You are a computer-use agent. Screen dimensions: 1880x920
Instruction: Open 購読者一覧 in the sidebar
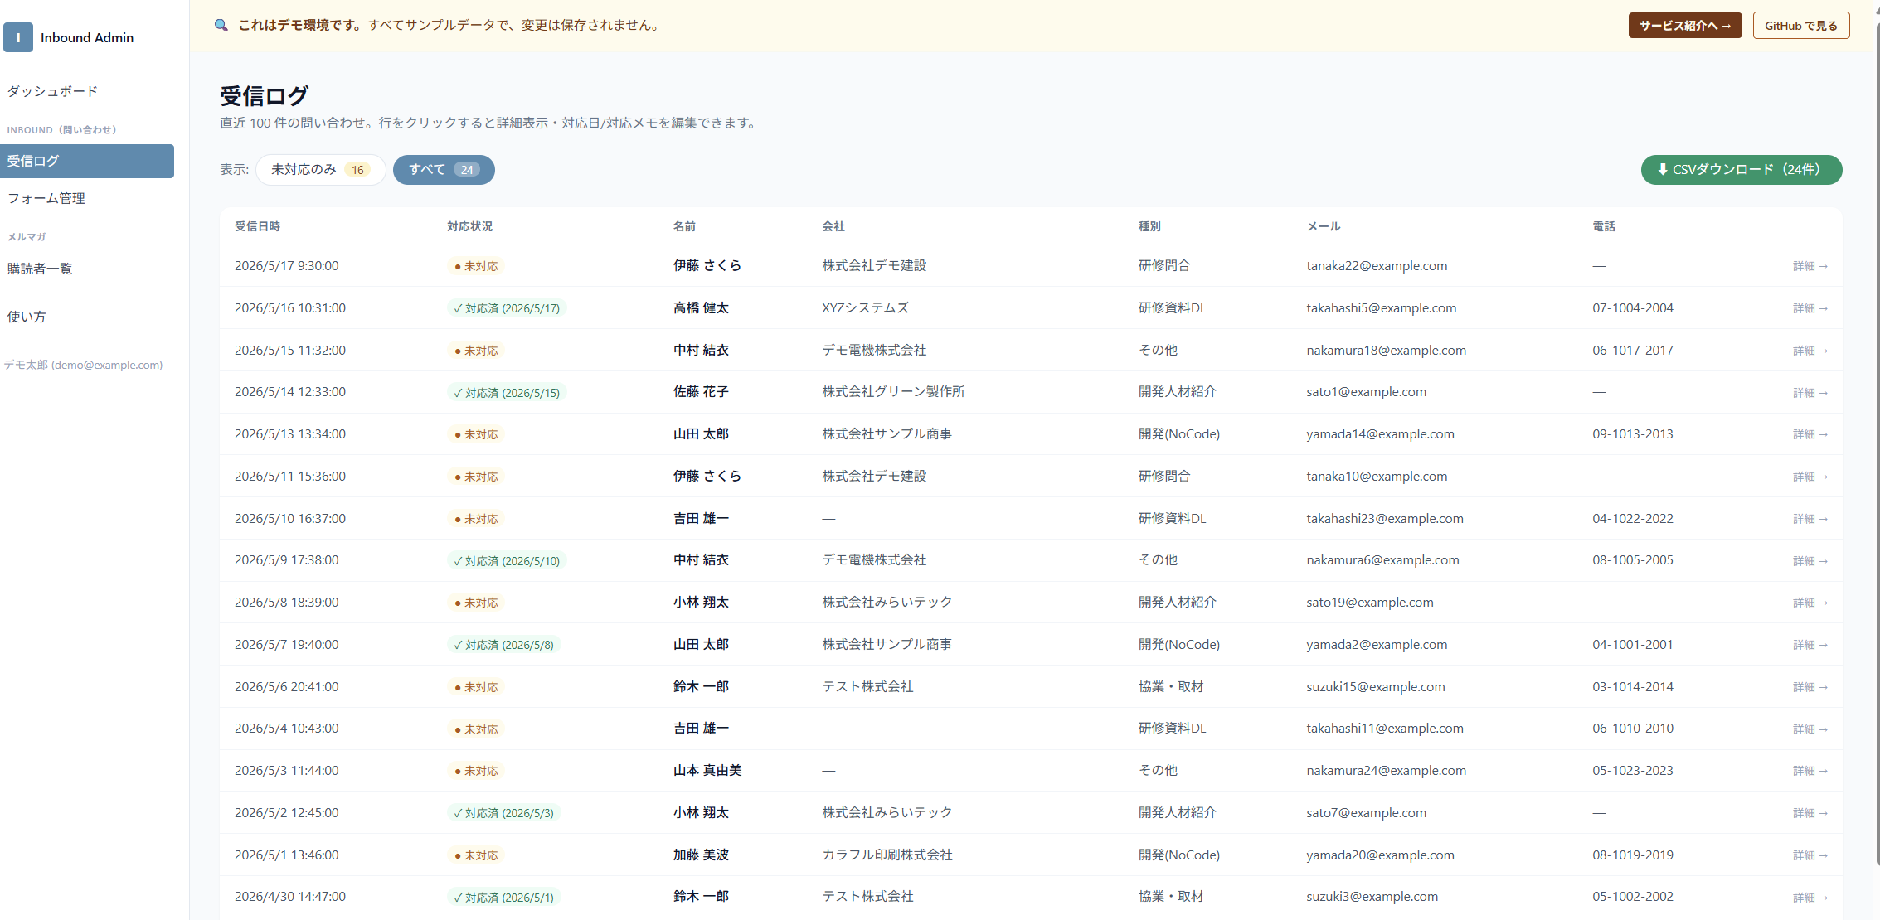coord(40,269)
